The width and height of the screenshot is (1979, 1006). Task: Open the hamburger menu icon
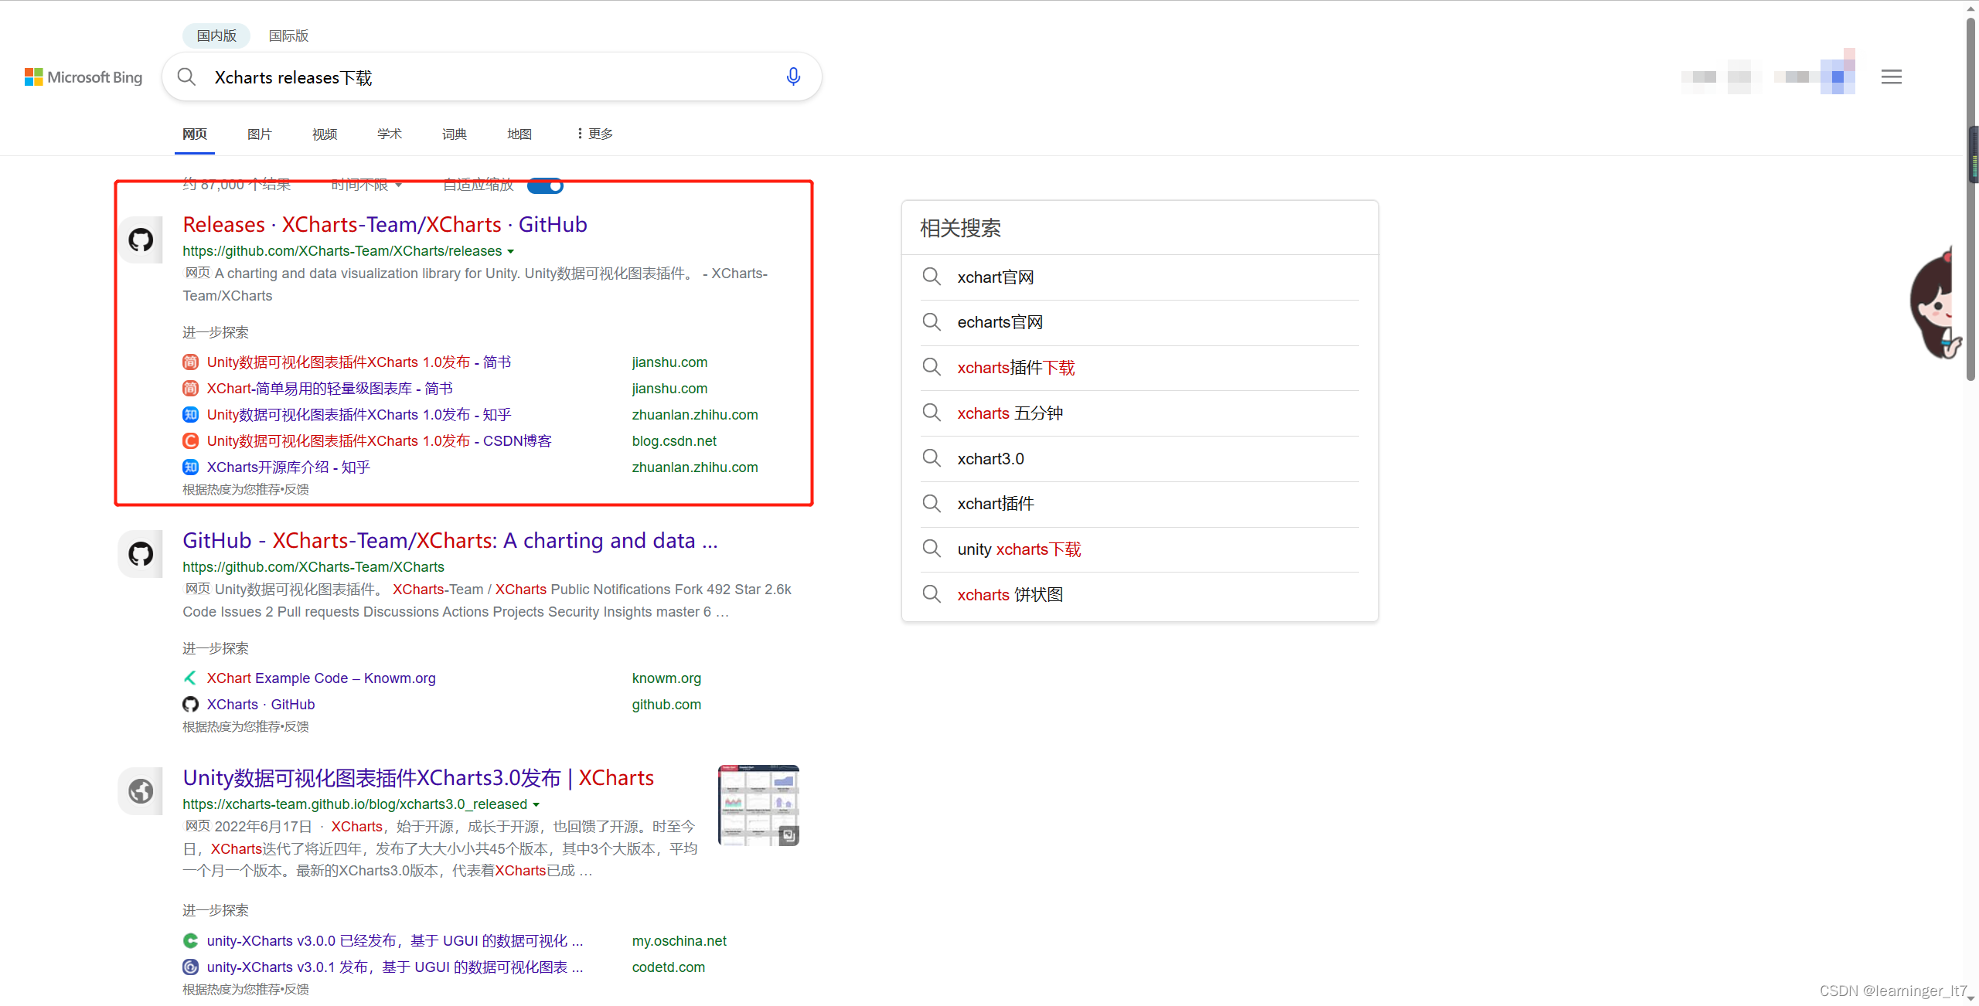tap(1891, 76)
